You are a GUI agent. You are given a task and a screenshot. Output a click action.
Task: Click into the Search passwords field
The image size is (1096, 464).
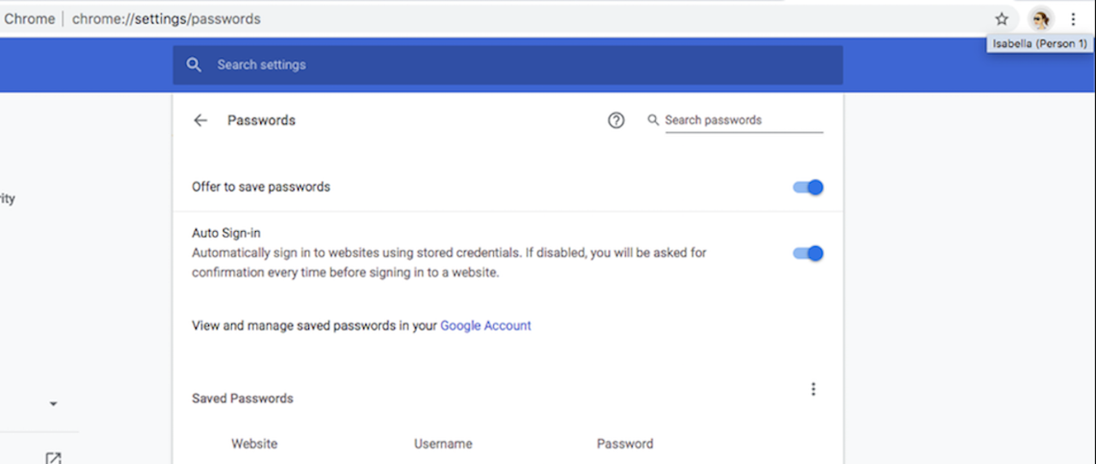pyautogui.click(x=743, y=121)
